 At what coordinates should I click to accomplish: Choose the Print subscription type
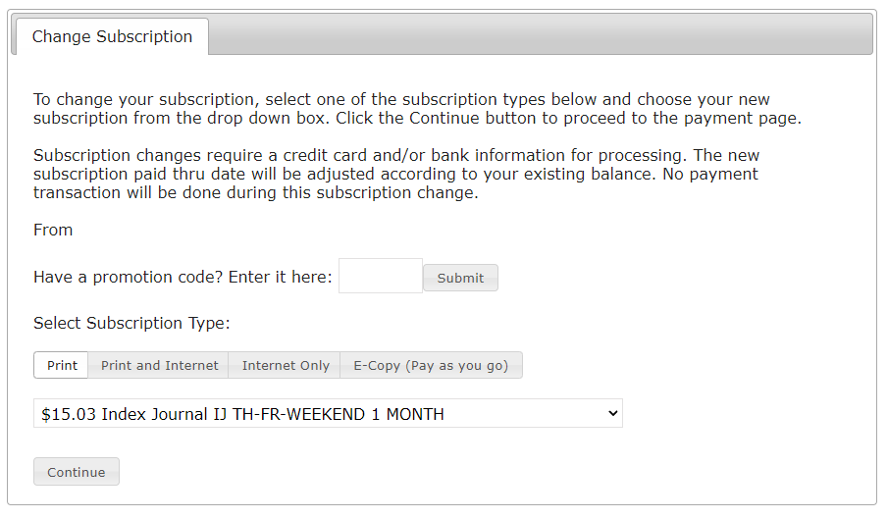tap(62, 365)
